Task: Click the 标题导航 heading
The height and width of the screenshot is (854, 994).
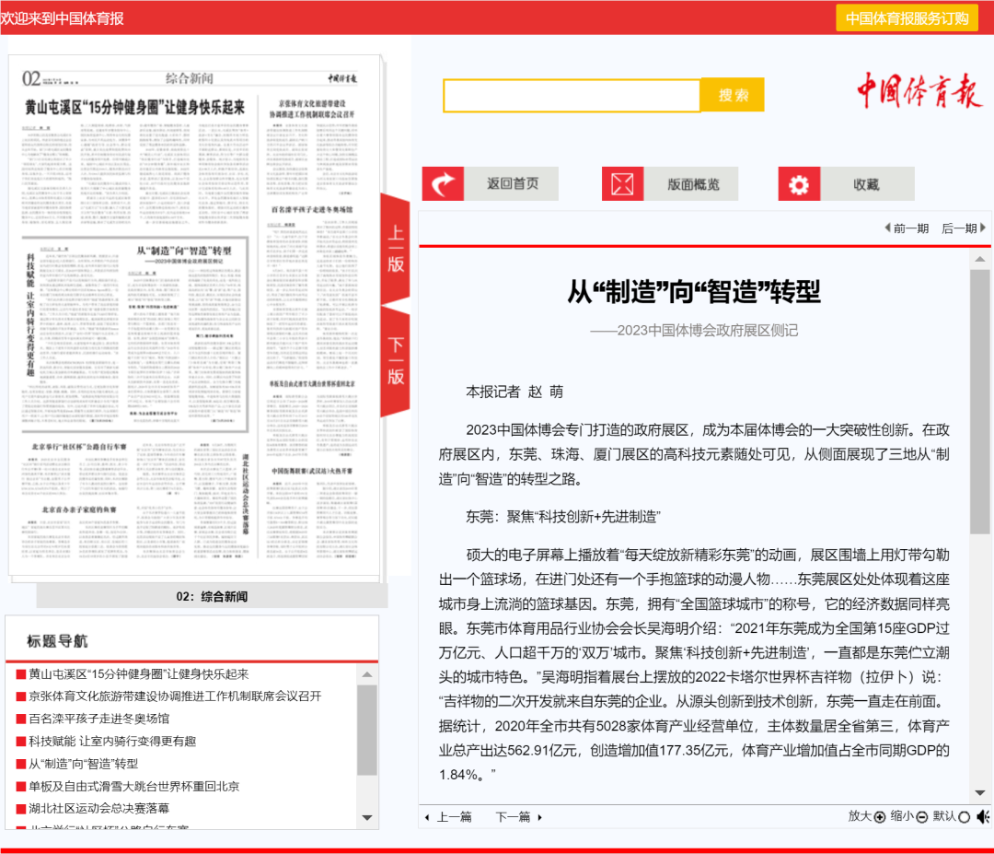Action: 57,641
